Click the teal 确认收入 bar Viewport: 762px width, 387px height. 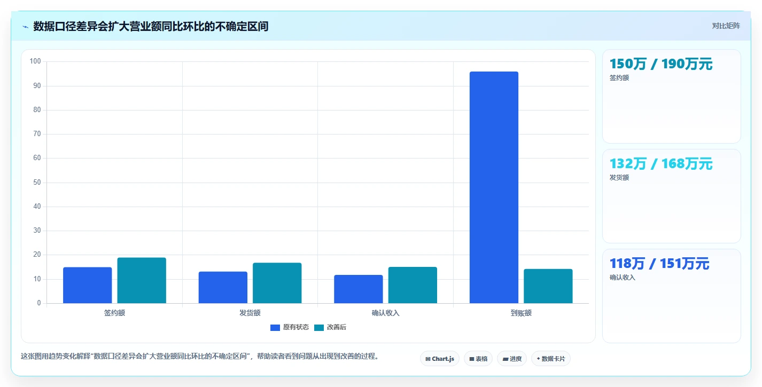[x=413, y=285]
